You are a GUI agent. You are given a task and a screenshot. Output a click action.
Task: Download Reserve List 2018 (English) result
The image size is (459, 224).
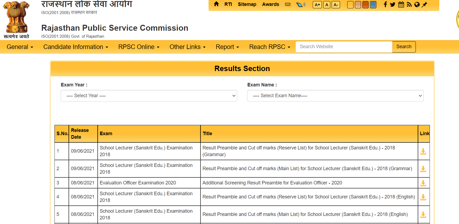click(423, 197)
